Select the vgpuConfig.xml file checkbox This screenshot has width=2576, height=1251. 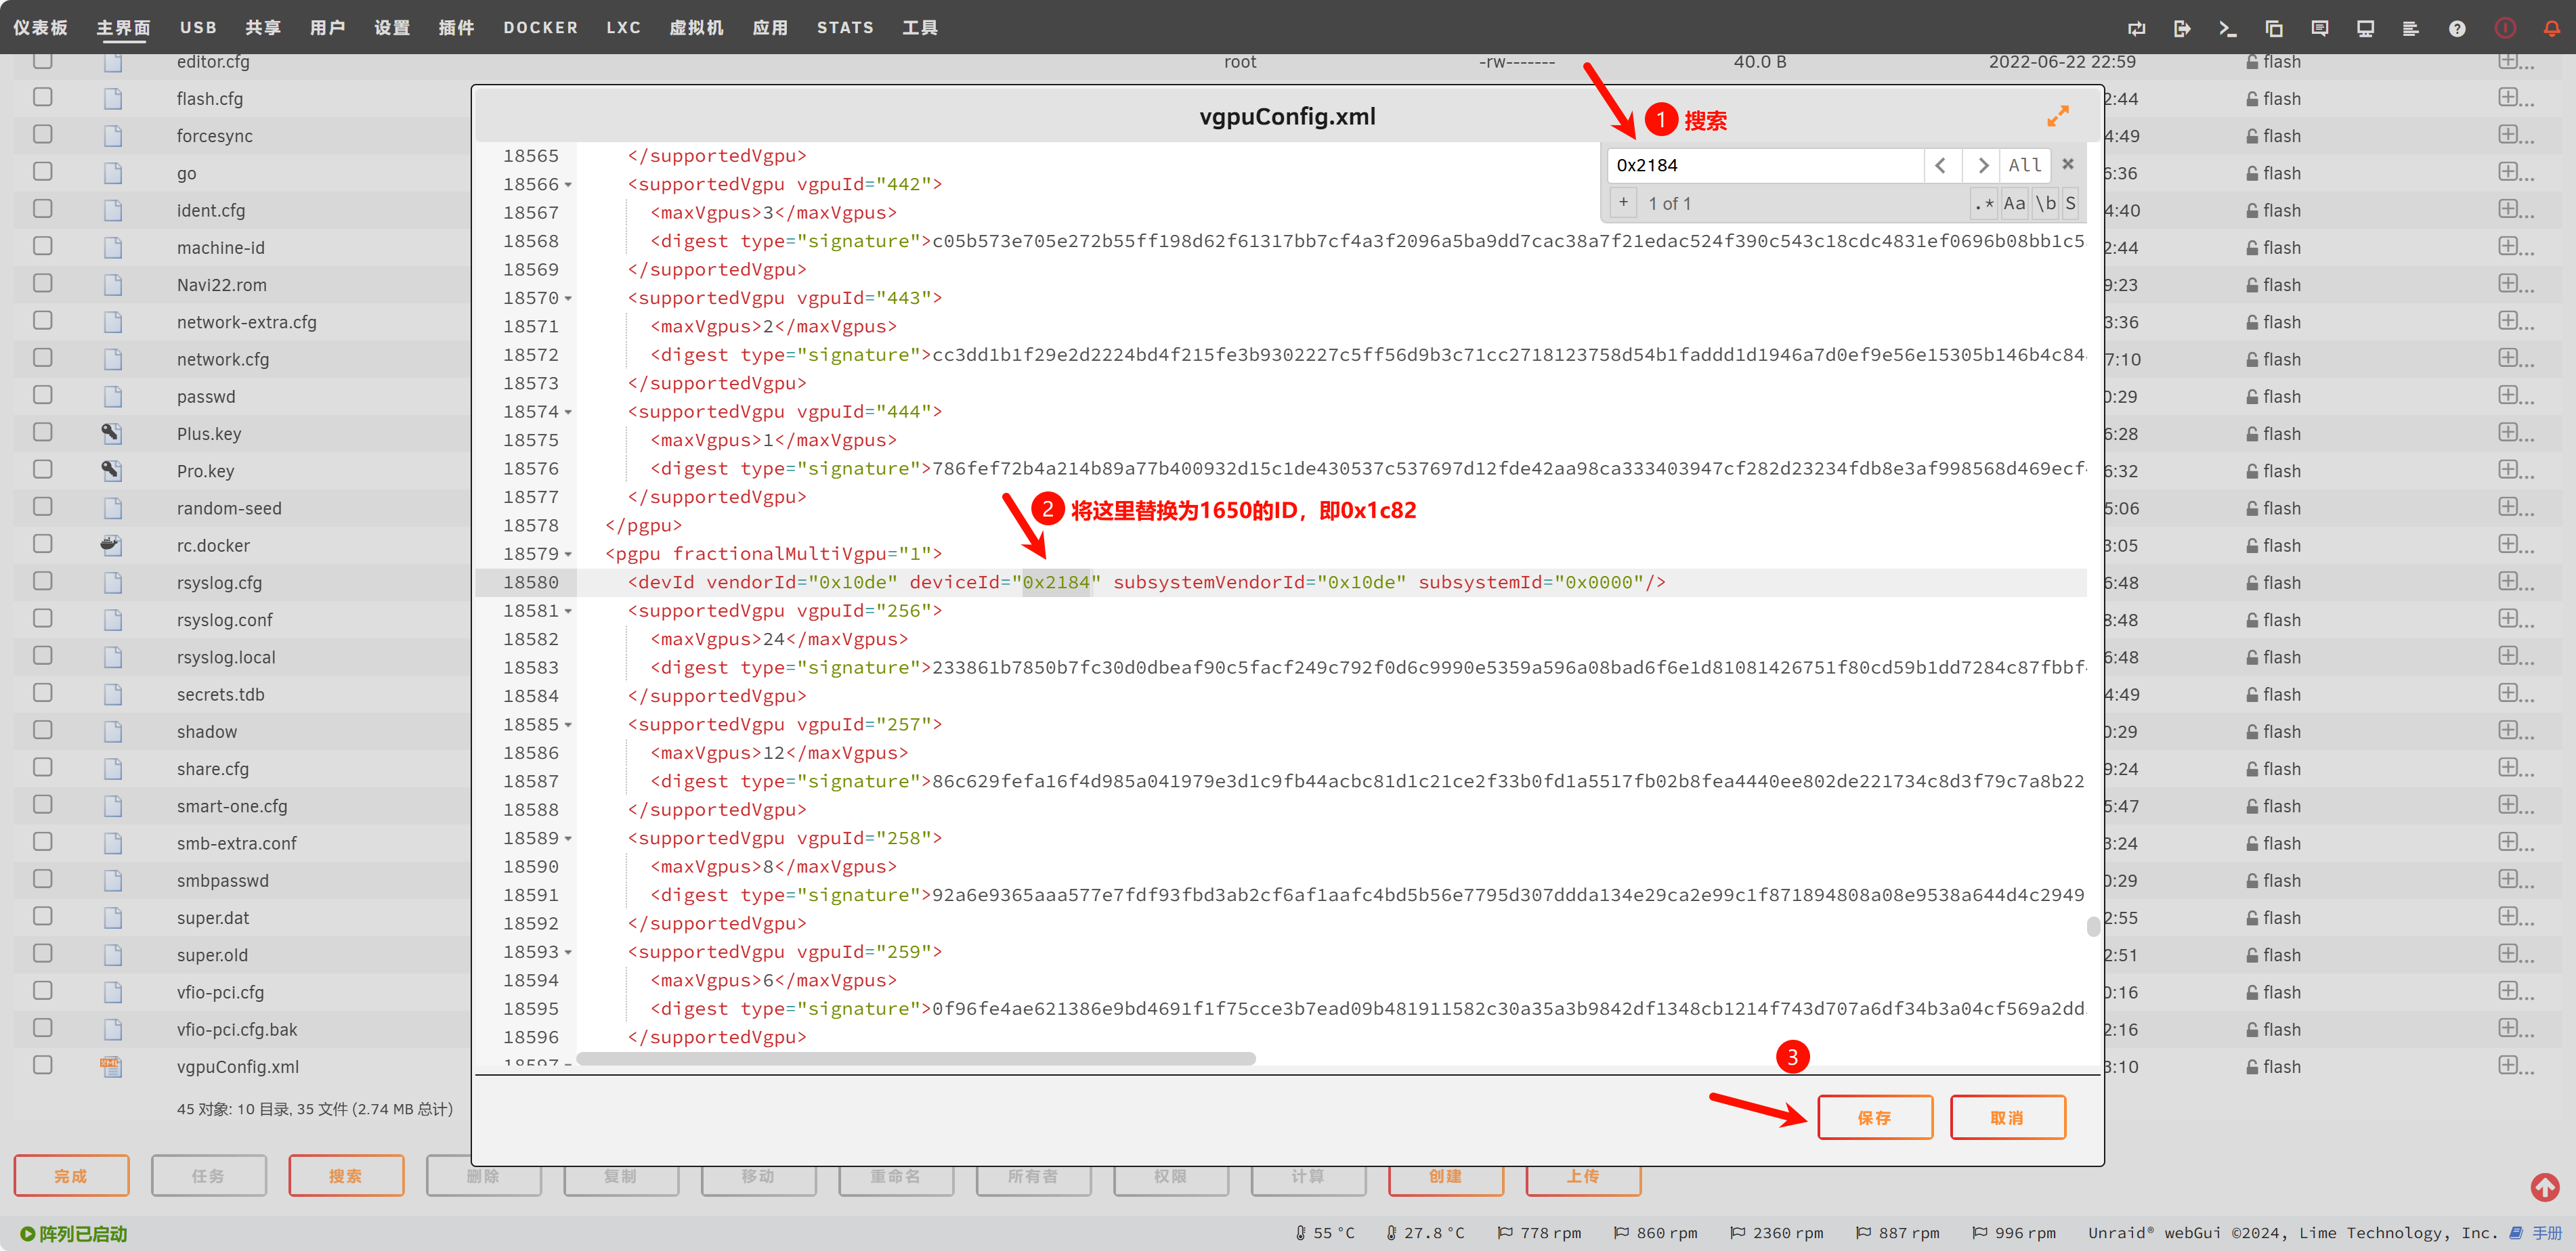tap(43, 1065)
